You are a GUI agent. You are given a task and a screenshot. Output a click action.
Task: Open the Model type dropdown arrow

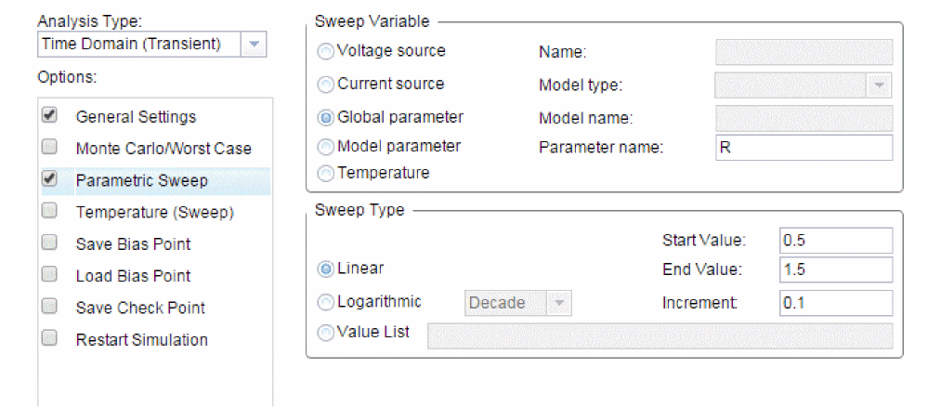pyautogui.click(x=879, y=85)
